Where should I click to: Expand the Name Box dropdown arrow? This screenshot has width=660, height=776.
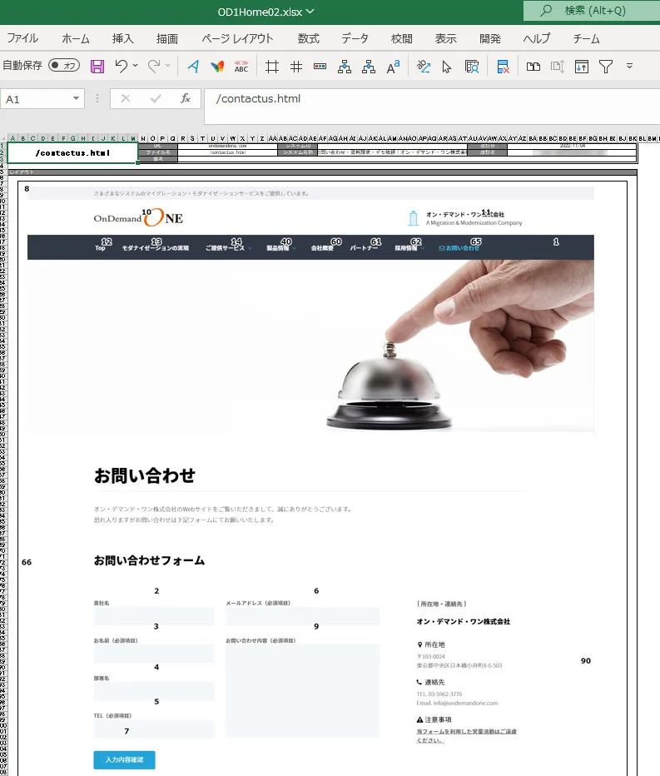point(77,98)
